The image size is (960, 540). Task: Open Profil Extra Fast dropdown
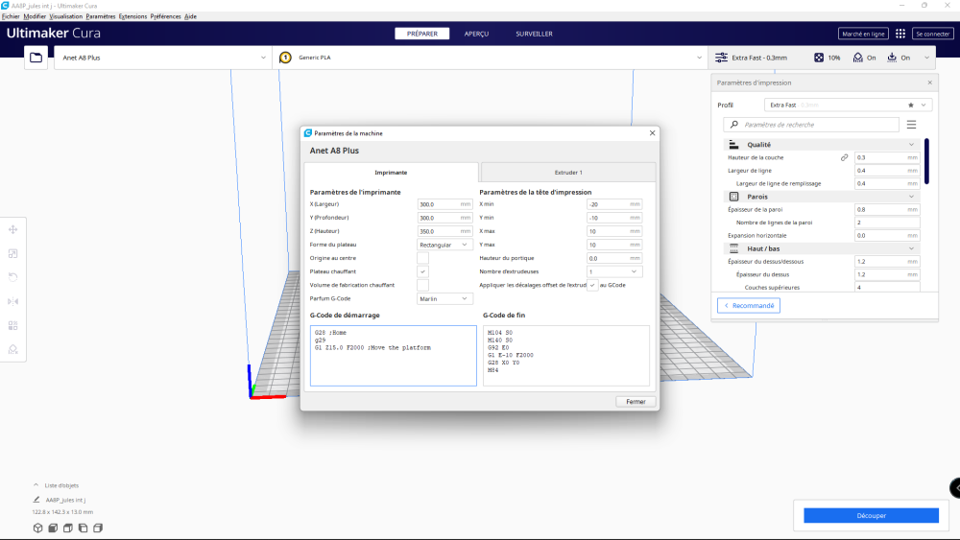pyautogui.click(x=848, y=106)
